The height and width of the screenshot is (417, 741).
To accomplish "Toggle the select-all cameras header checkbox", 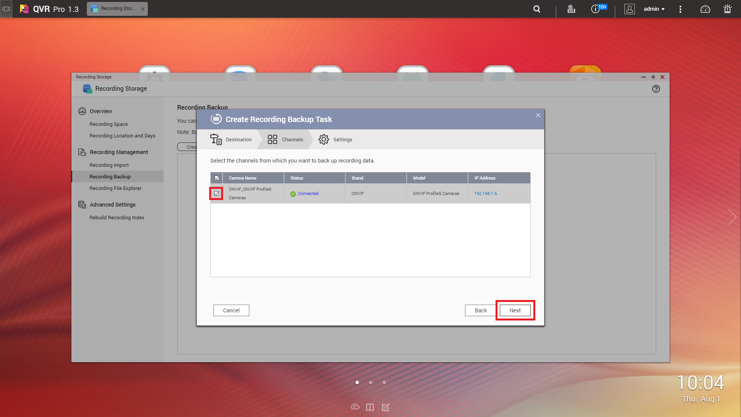I will click(x=217, y=178).
